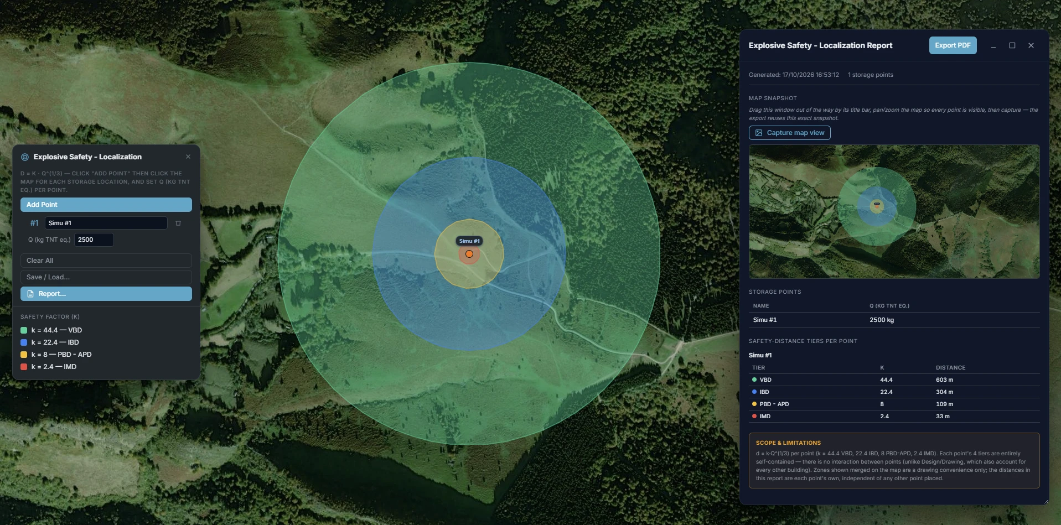Open the Save / Load... option
The width and height of the screenshot is (1061, 525).
coord(106,277)
